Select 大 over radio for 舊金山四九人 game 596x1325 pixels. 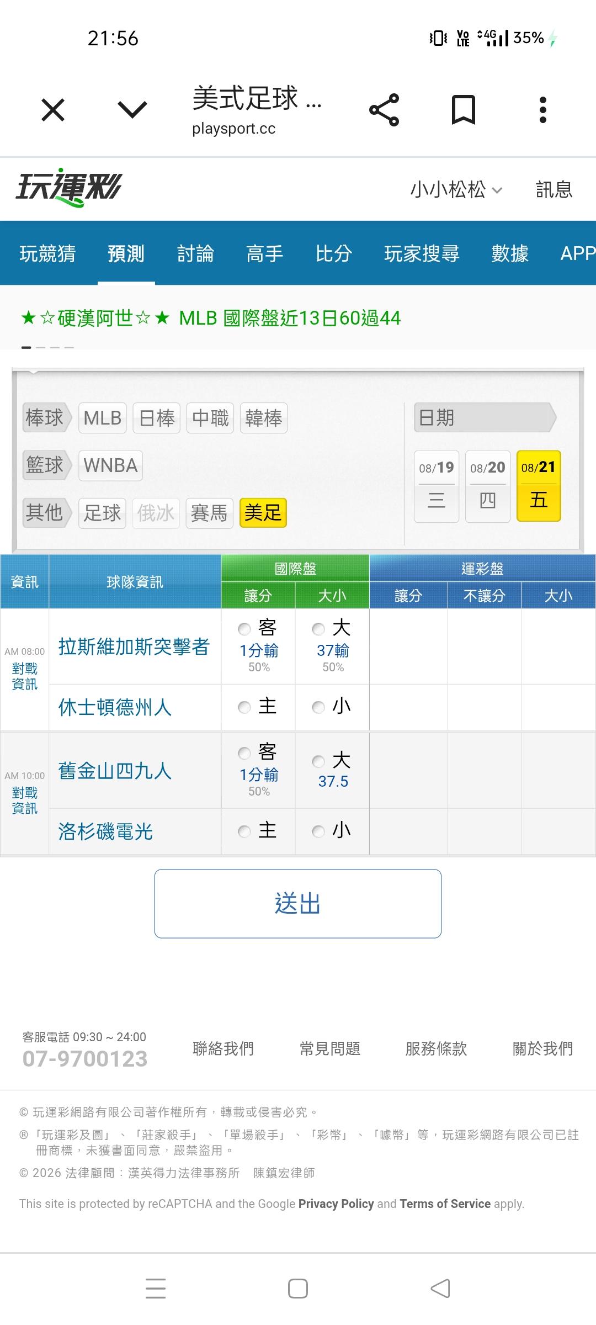[x=318, y=762]
